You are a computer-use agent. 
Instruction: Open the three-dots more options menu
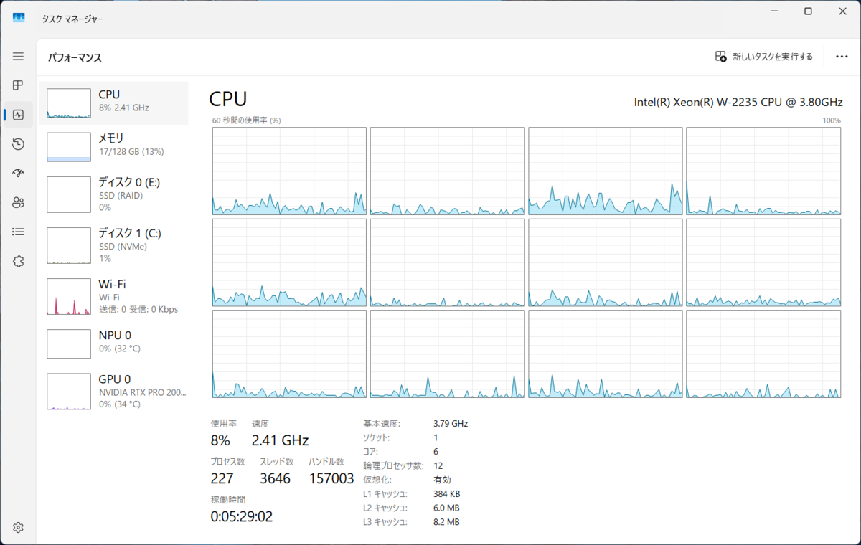tap(842, 57)
